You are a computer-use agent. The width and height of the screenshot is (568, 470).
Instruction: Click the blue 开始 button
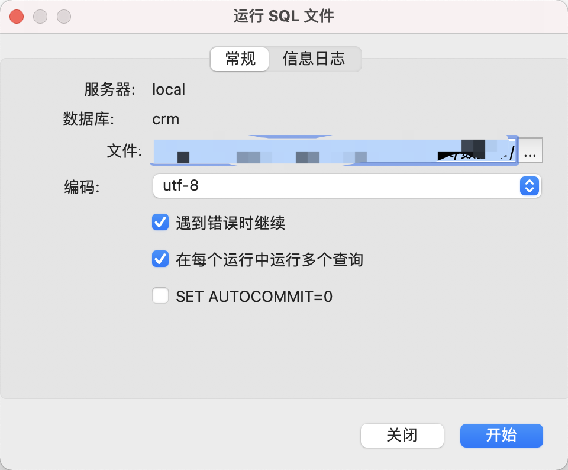(501, 436)
